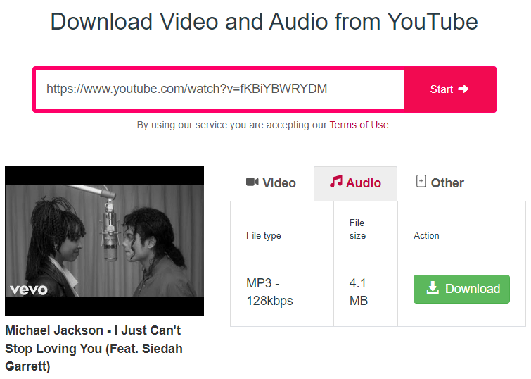Click the video camera icon on Video tab
The height and width of the screenshot is (379, 531).
click(x=252, y=182)
